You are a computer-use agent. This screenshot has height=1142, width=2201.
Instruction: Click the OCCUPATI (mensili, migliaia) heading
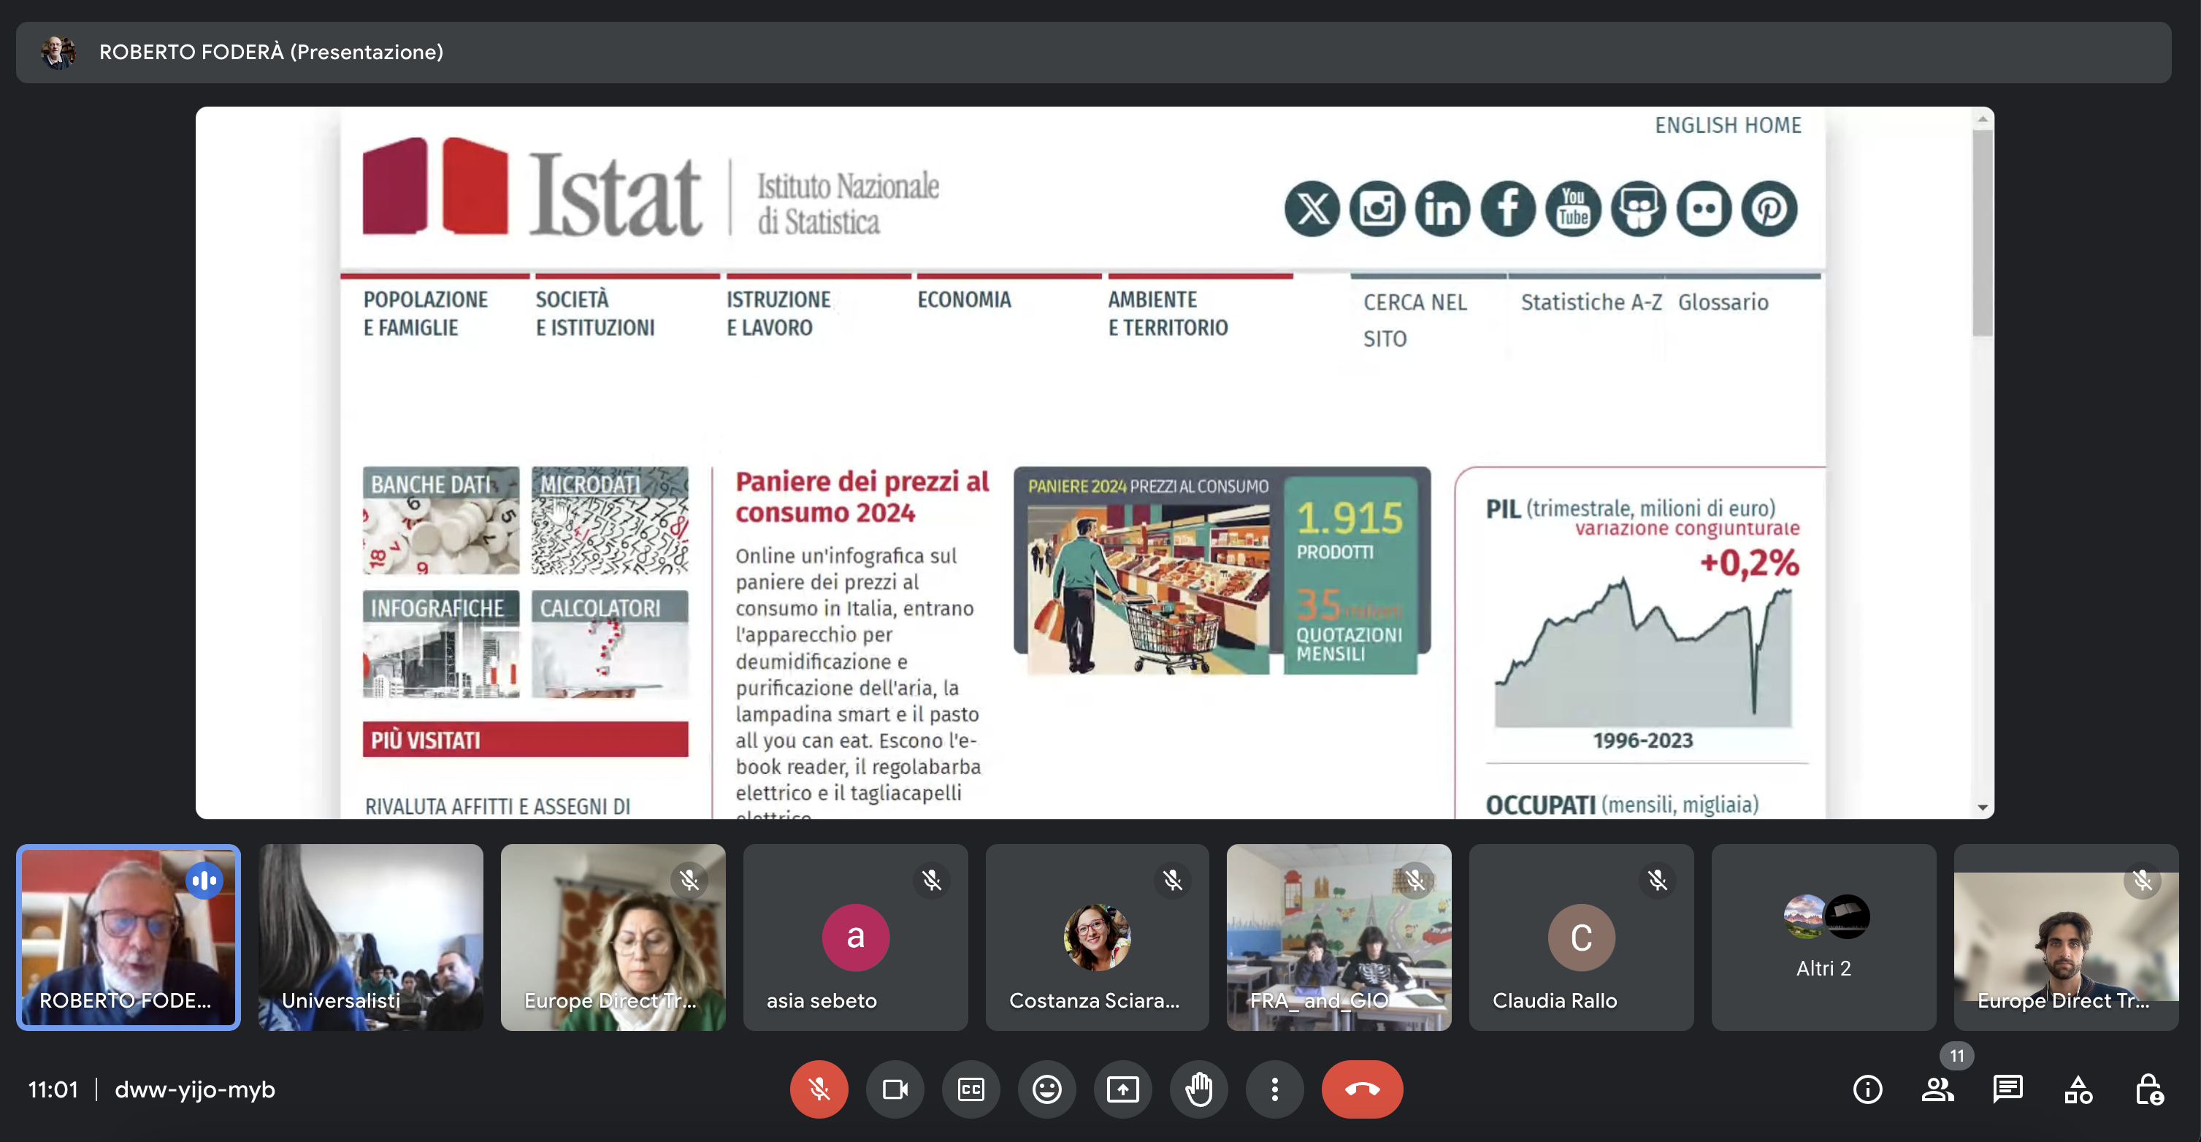pyautogui.click(x=1622, y=805)
